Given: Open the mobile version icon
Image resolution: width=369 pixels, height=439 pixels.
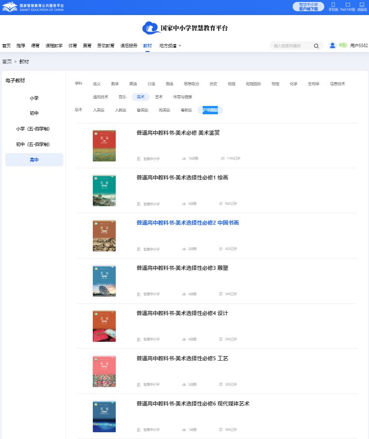Looking at the screenshot, I should coord(333,5).
